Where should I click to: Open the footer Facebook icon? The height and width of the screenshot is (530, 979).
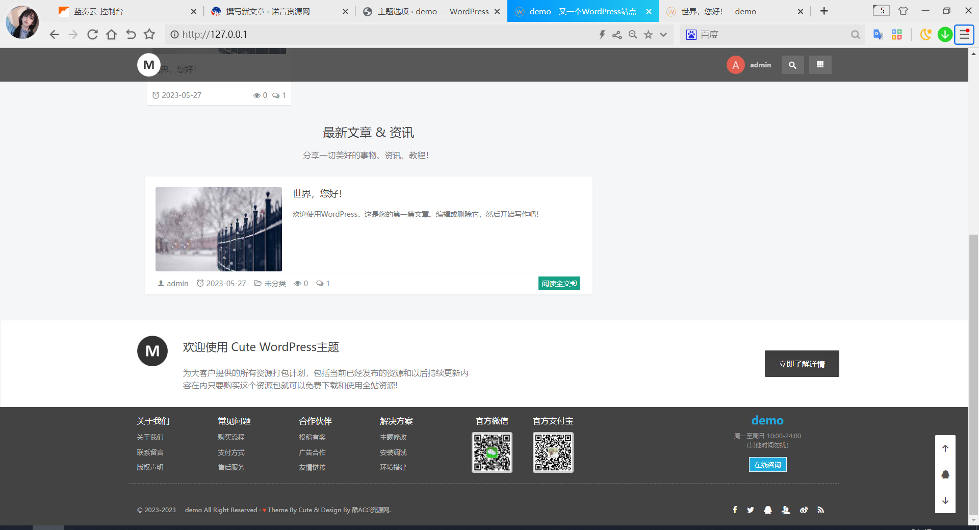(735, 510)
